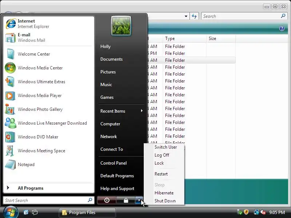291x218 pixels.
Task: Click the Explorer search magnifier icon
Action: tap(283, 16)
